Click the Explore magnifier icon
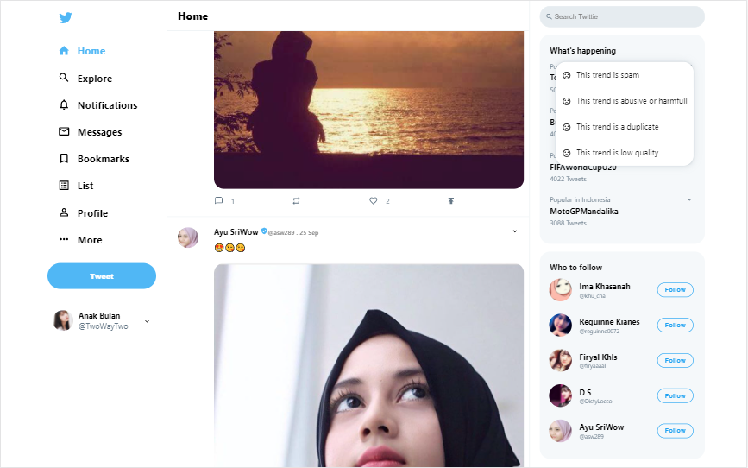Screen dimensions: 748x468 point(64,78)
